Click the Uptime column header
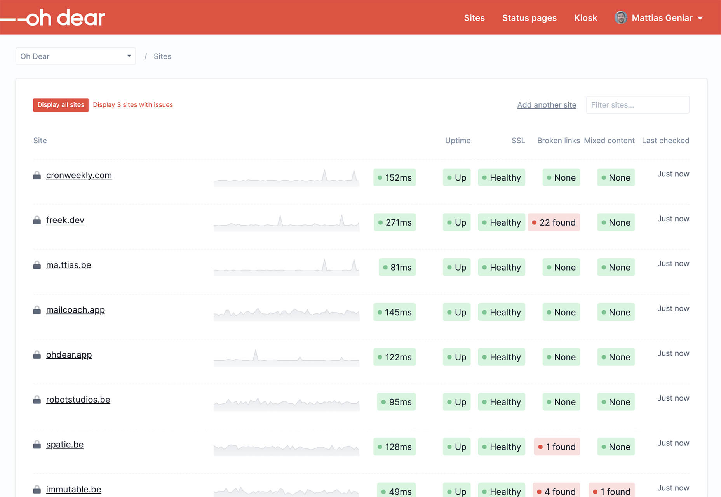Screen dimensions: 721x497 pyautogui.click(x=458, y=141)
